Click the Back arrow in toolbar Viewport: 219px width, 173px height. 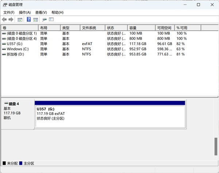4,19
